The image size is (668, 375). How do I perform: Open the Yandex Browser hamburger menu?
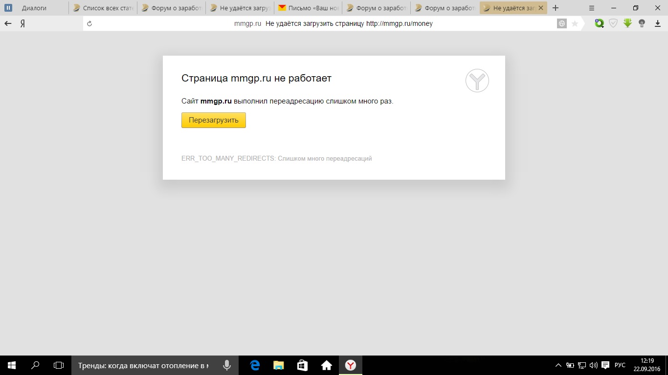click(x=591, y=8)
